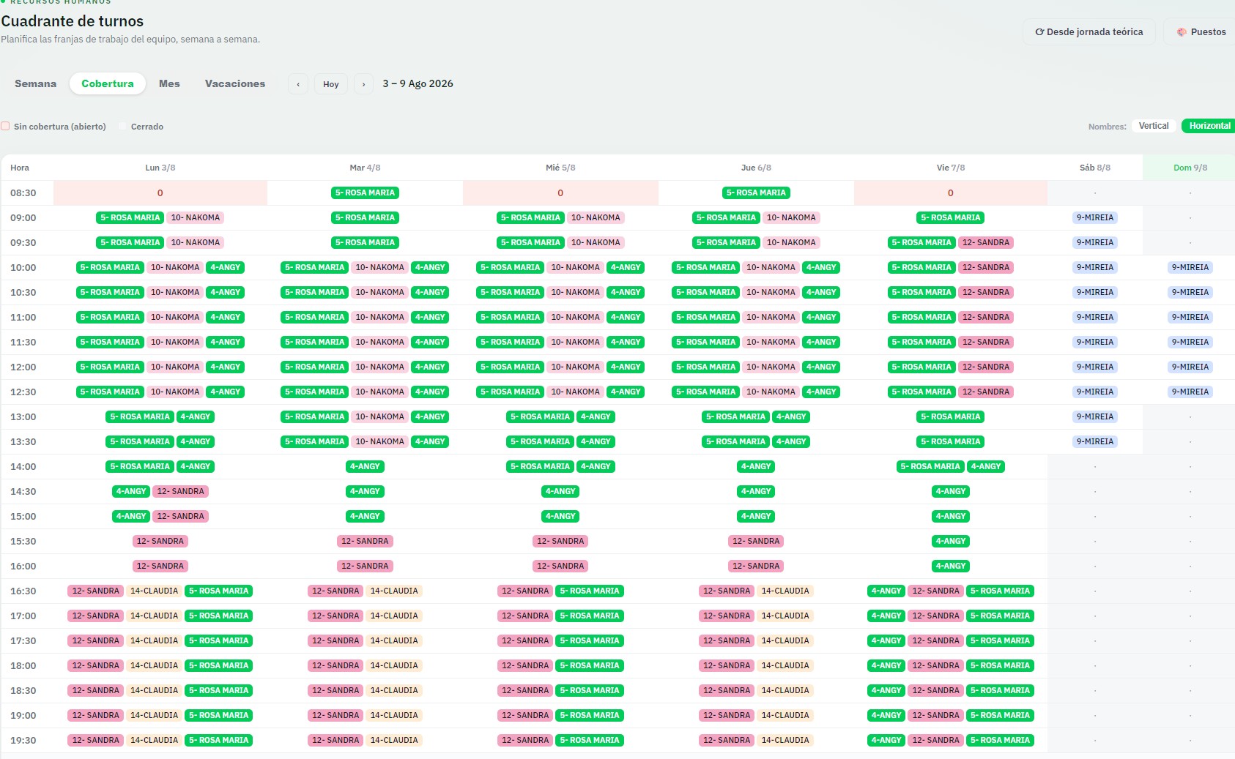Select the Dom 9/8 column header
The height and width of the screenshot is (759, 1235).
tap(1190, 168)
